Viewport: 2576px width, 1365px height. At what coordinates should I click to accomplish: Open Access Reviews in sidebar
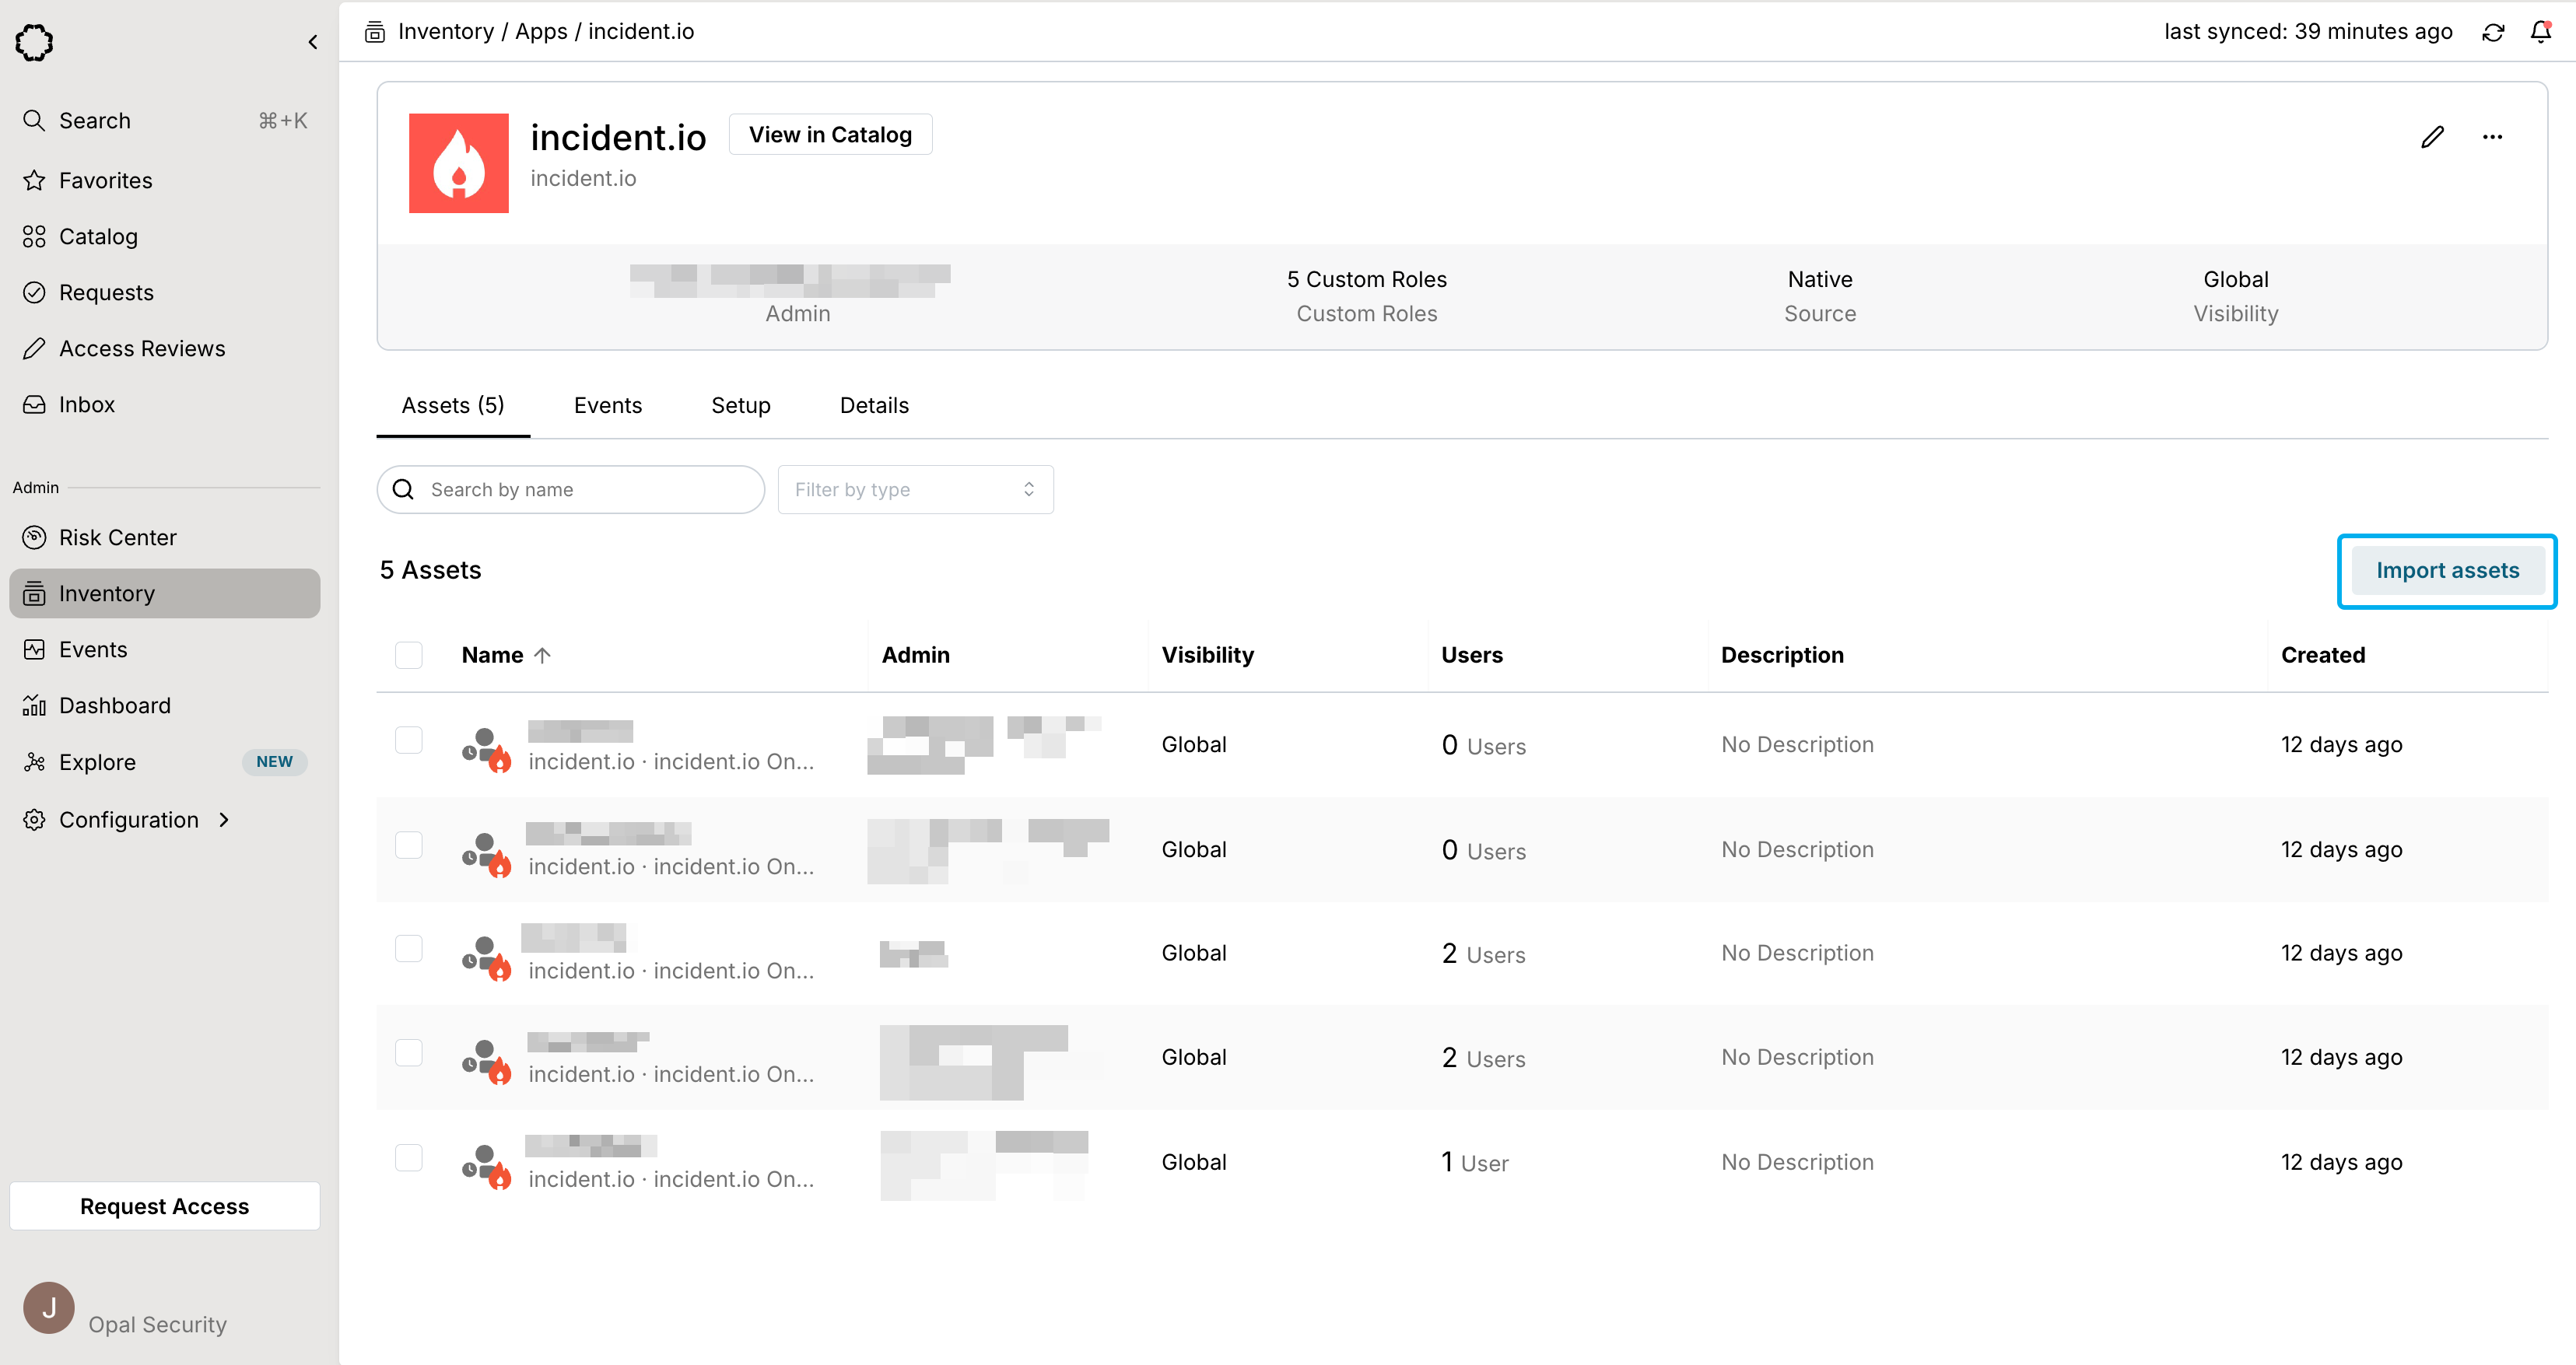(x=141, y=348)
